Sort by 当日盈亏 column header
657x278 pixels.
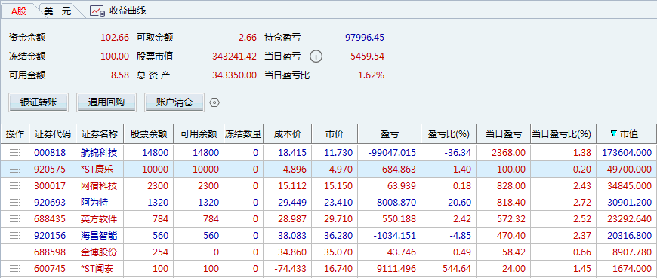[x=504, y=134]
